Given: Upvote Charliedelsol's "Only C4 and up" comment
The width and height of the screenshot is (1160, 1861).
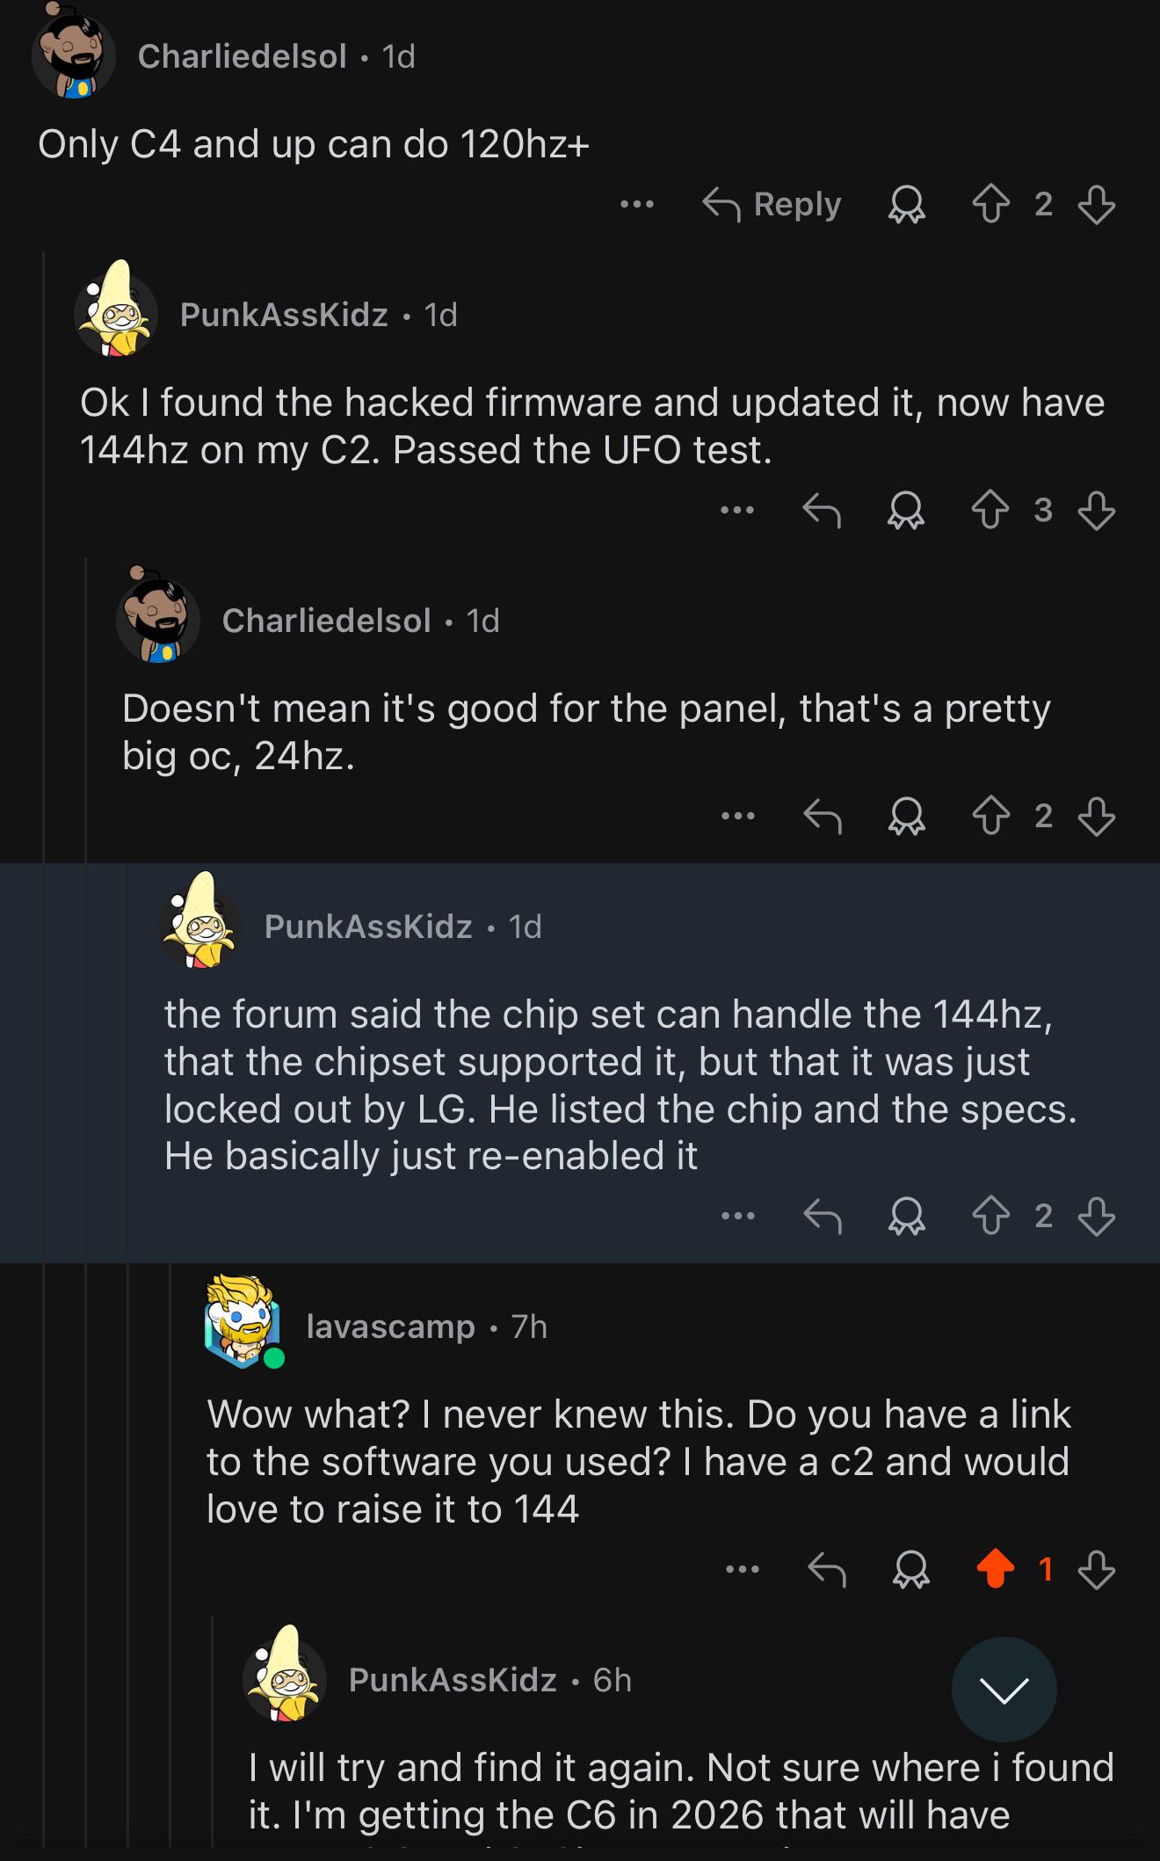Looking at the screenshot, I should tap(990, 205).
